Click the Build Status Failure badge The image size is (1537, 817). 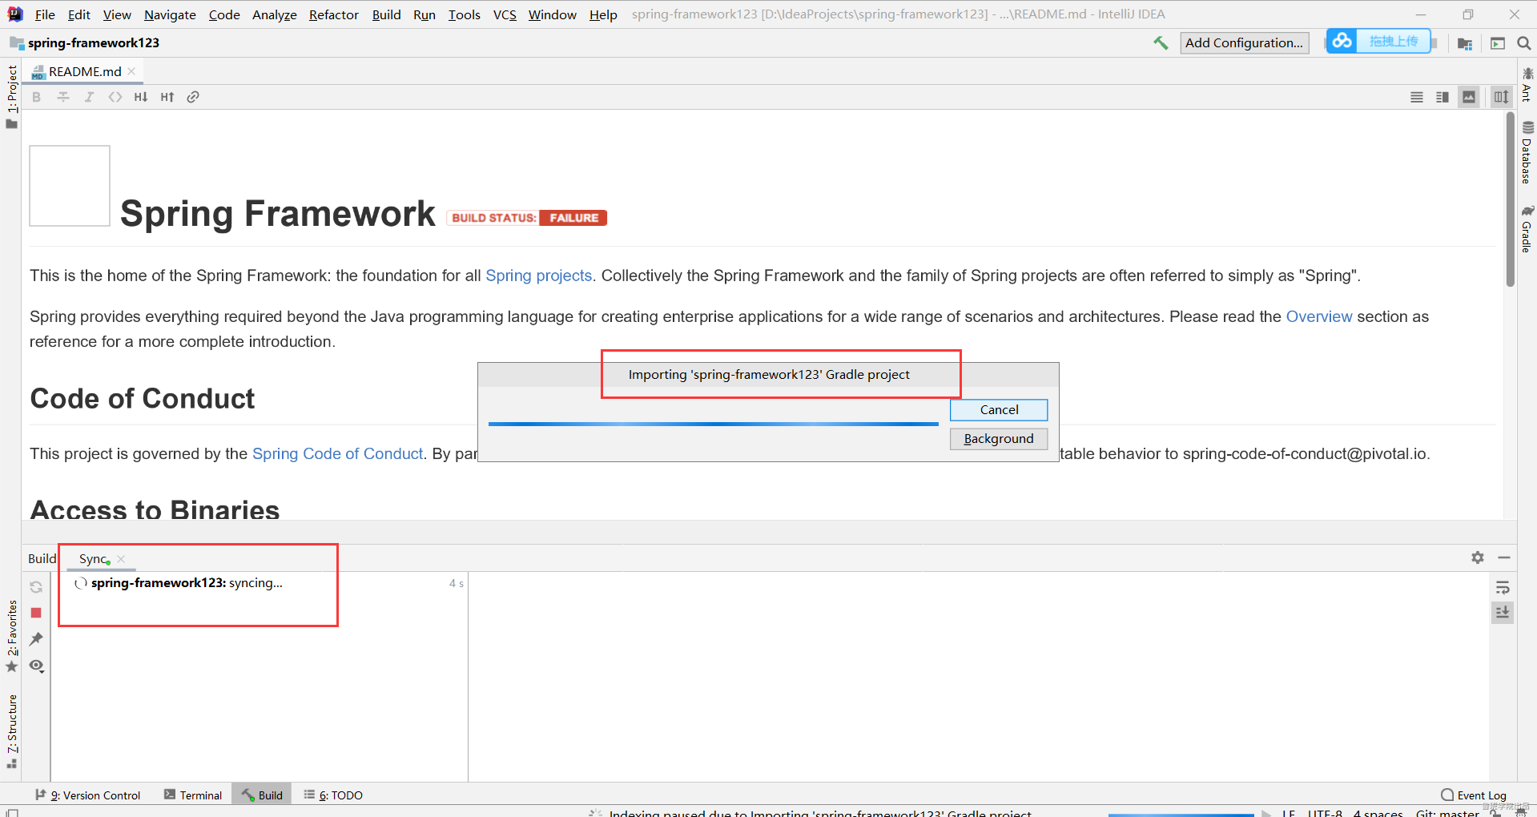[x=527, y=218]
